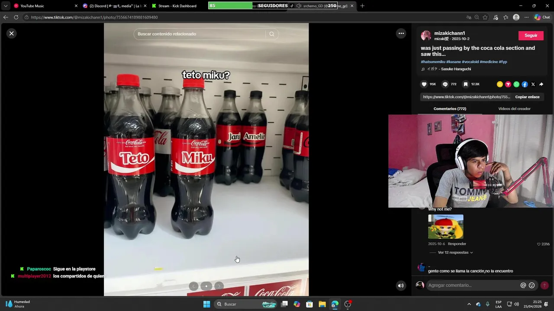This screenshot has height=311, width=554.
Task: Show hidden system tray icons
Action: point(469,304)
